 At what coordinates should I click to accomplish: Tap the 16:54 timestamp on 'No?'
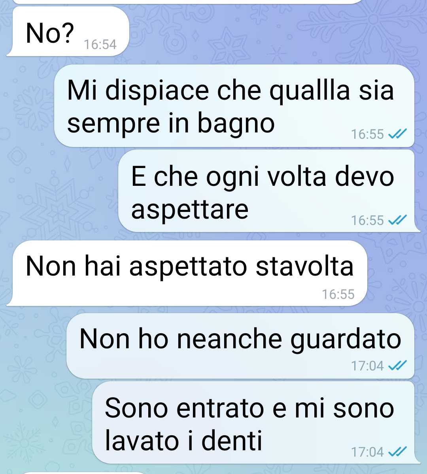pos(100,45)
